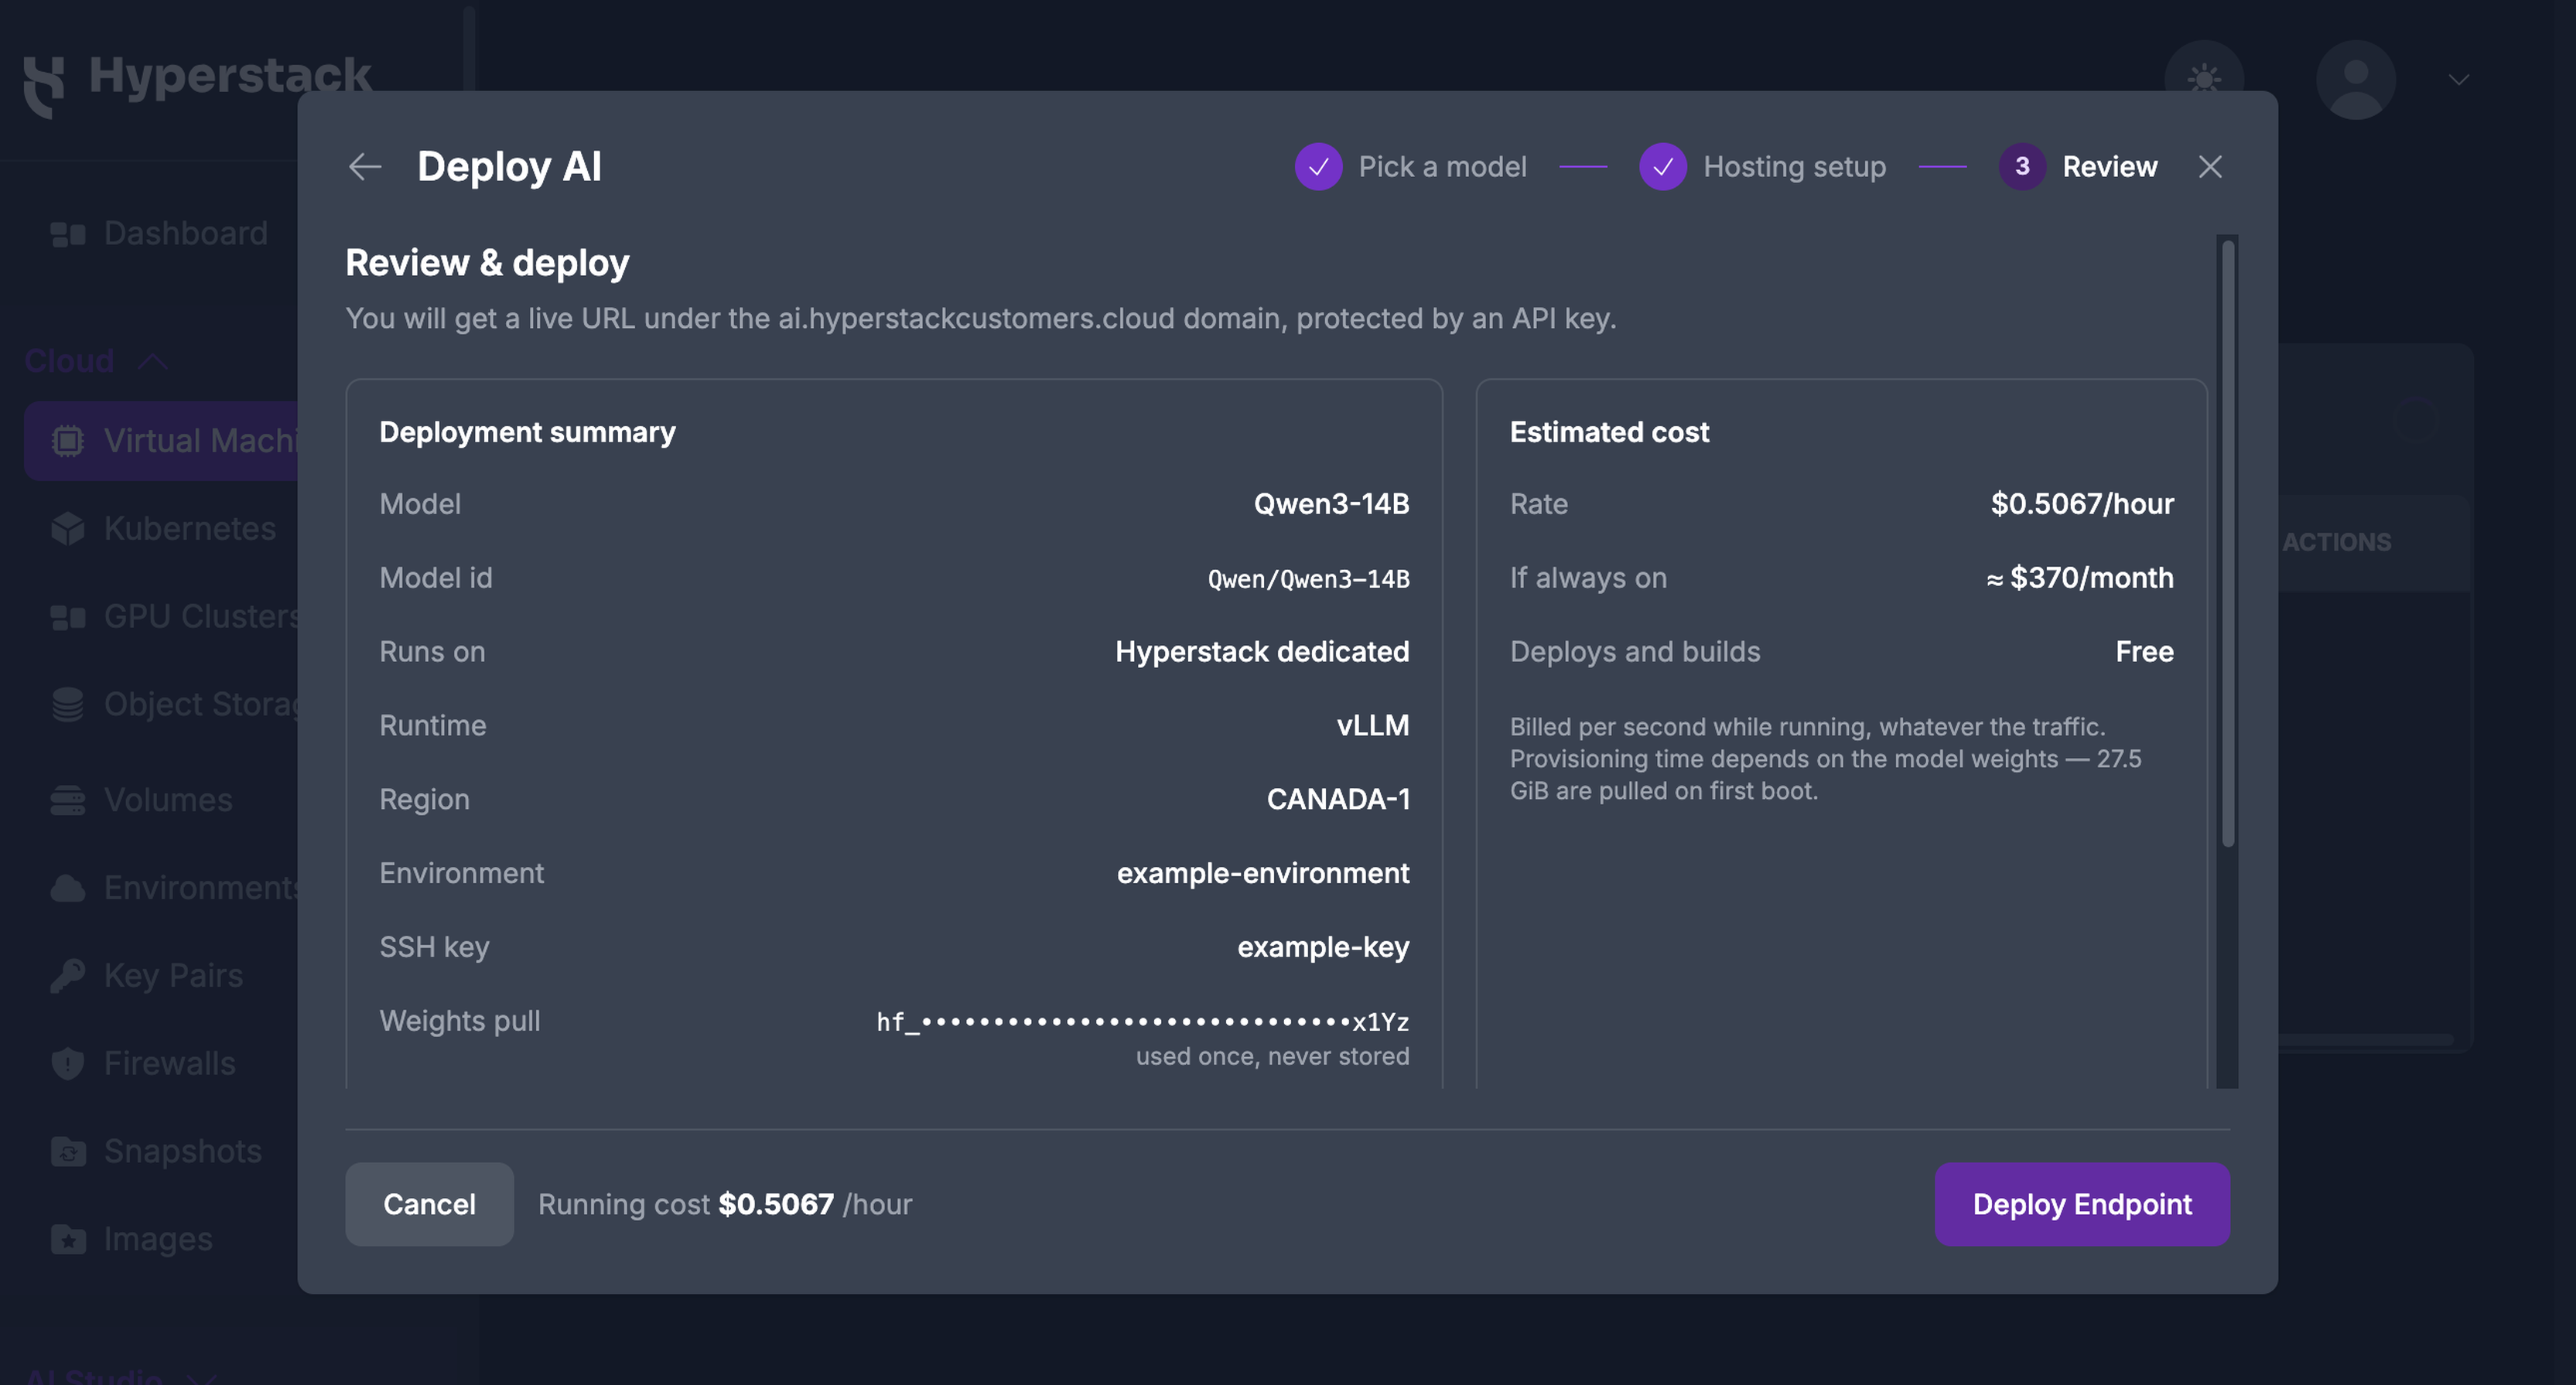Click the step 3 number badge
Viewport: 2576px width, 1385px height.
2021,166
